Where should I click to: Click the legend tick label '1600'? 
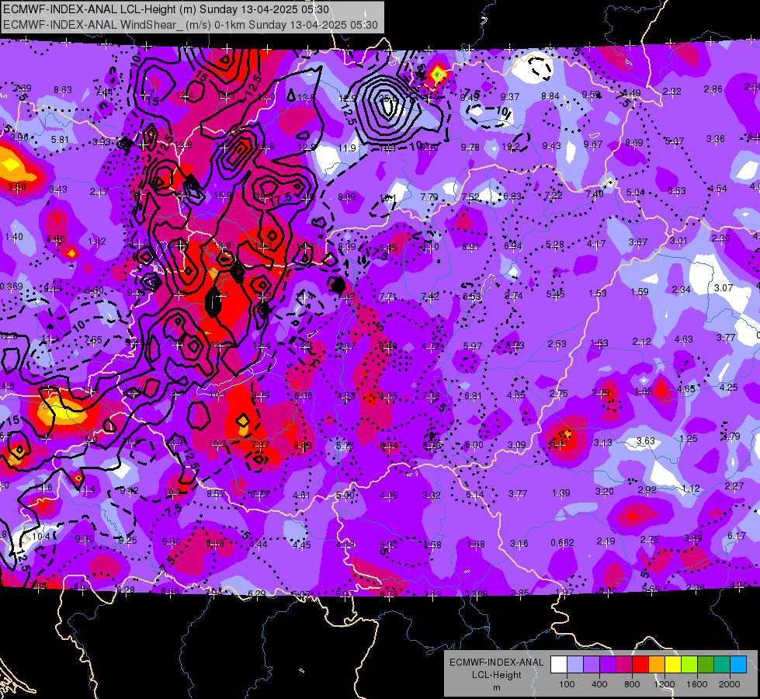[697, 684]
